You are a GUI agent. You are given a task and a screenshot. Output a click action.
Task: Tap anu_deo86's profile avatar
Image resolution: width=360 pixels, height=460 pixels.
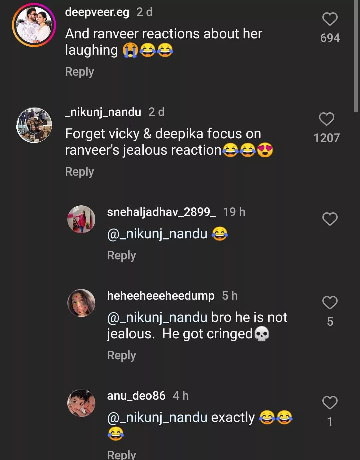81,403
